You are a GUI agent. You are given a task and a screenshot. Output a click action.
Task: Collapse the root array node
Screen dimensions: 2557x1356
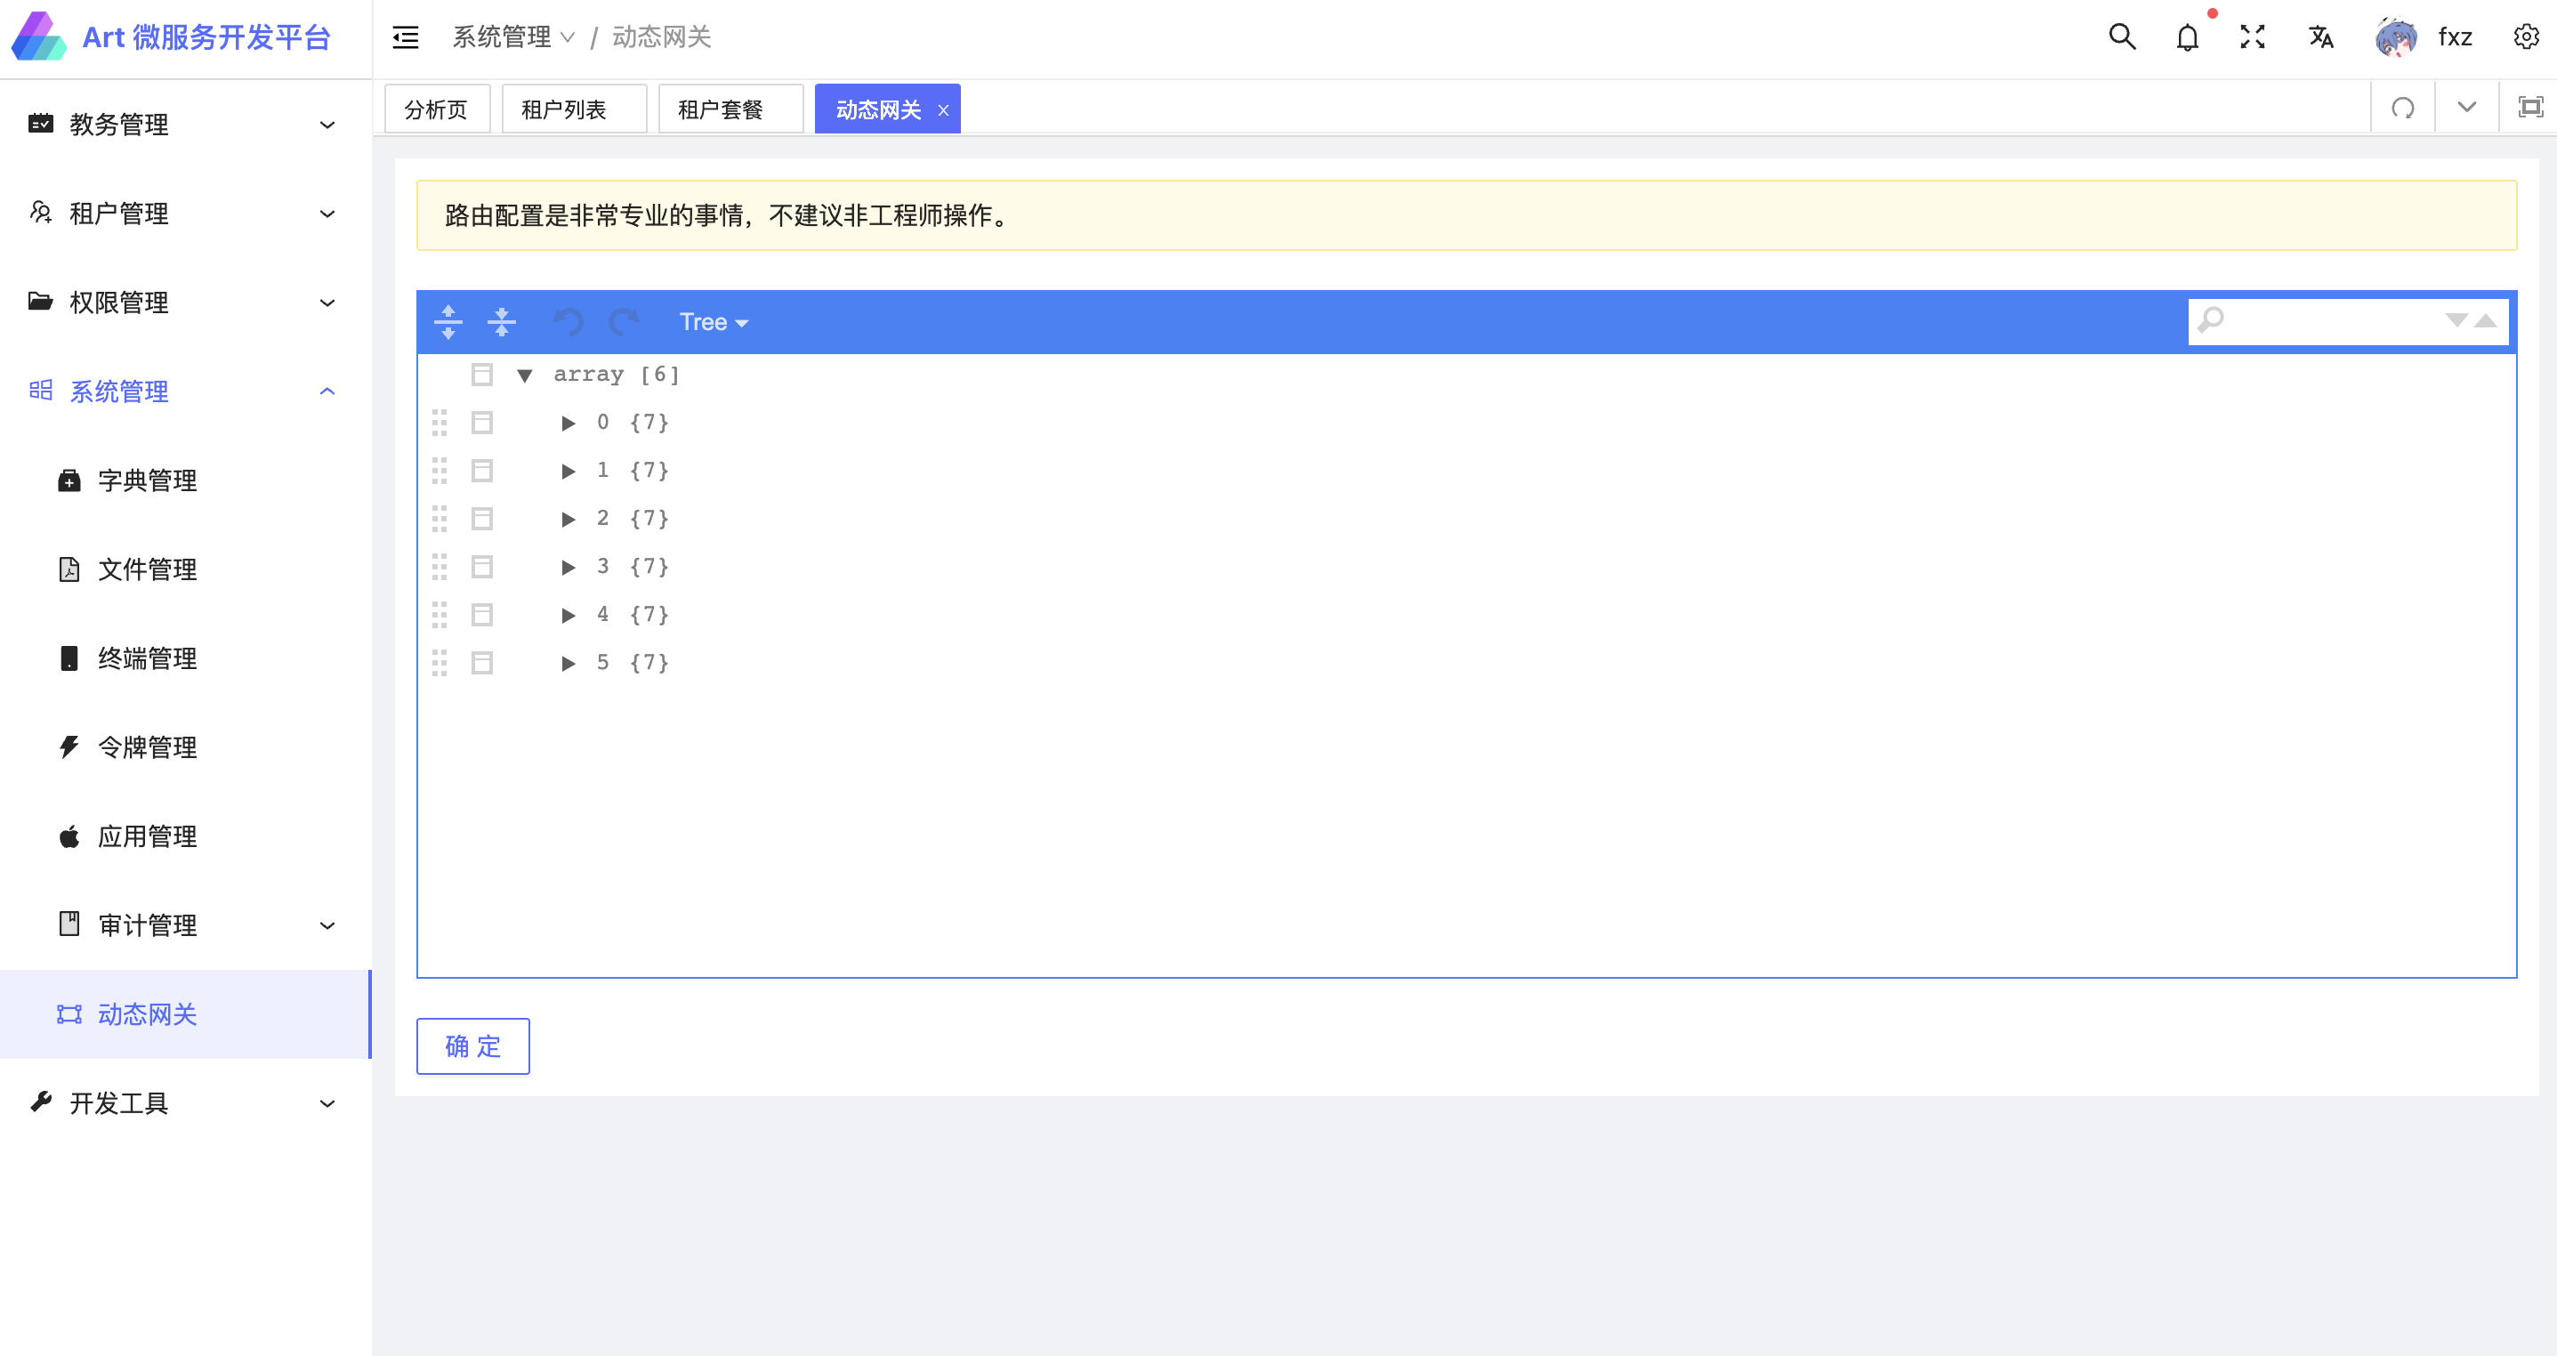[x=525, y=375]
